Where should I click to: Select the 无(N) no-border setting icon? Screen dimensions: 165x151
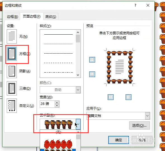click(12, 36)
